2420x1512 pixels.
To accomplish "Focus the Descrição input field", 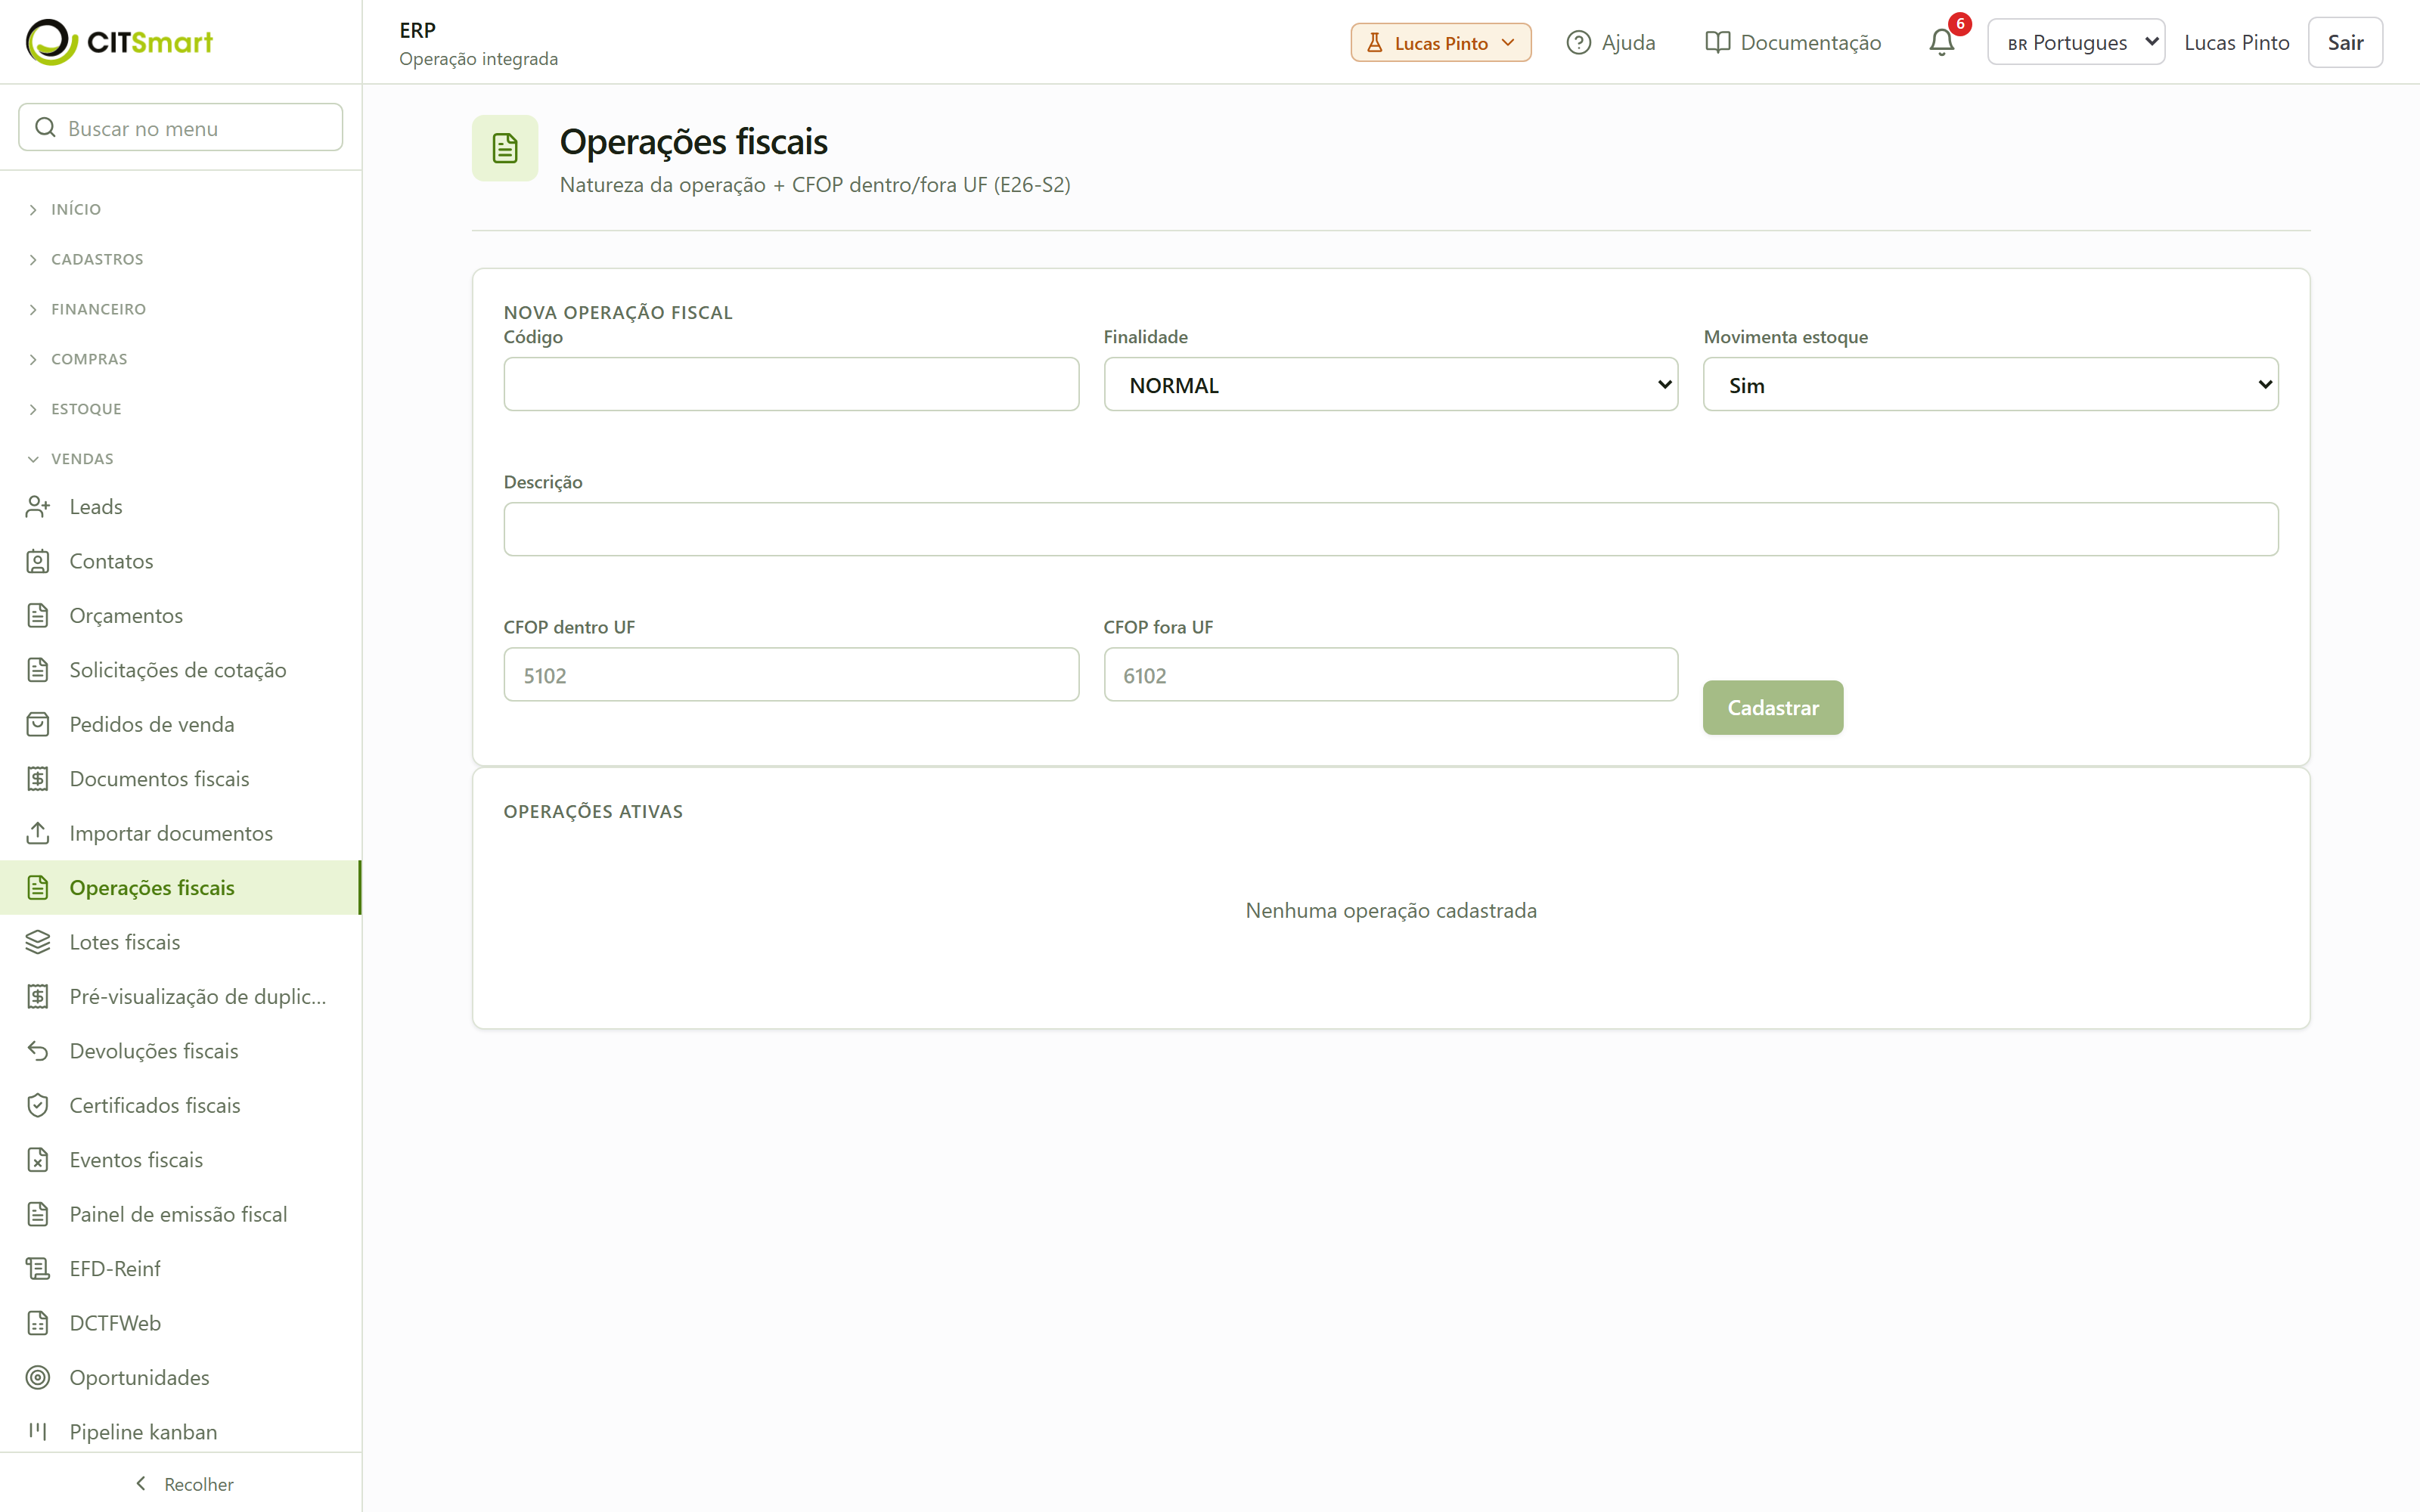I will pos(1391,529).
